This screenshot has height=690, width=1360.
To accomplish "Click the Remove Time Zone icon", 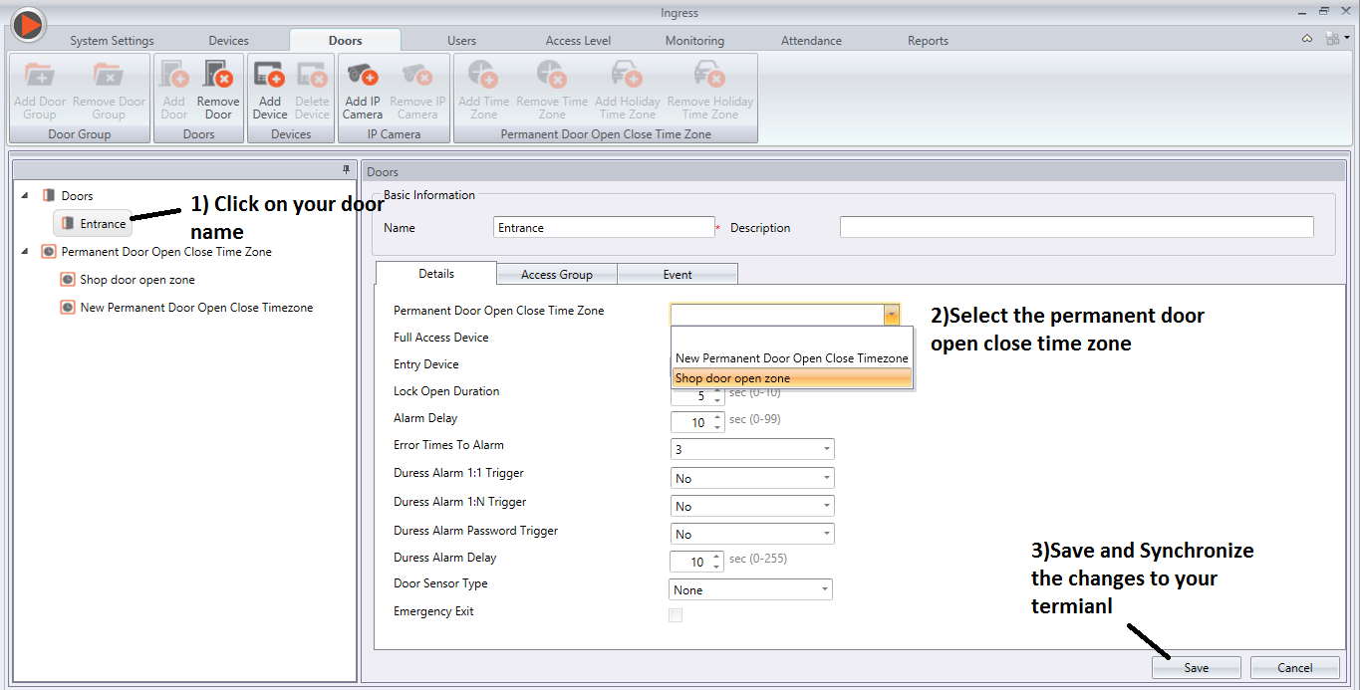I will pos(551,75).
